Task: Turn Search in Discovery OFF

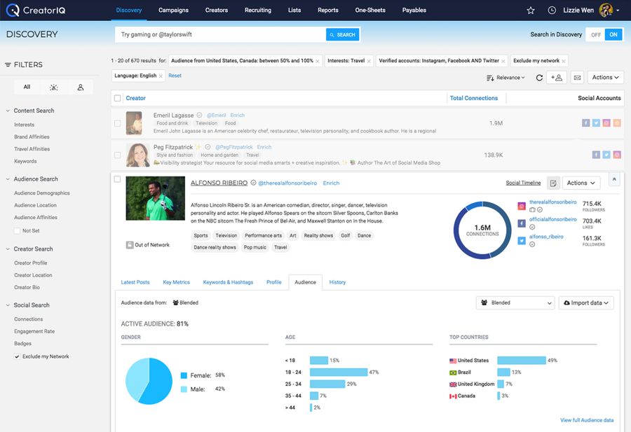Action: tap(596, 35)
